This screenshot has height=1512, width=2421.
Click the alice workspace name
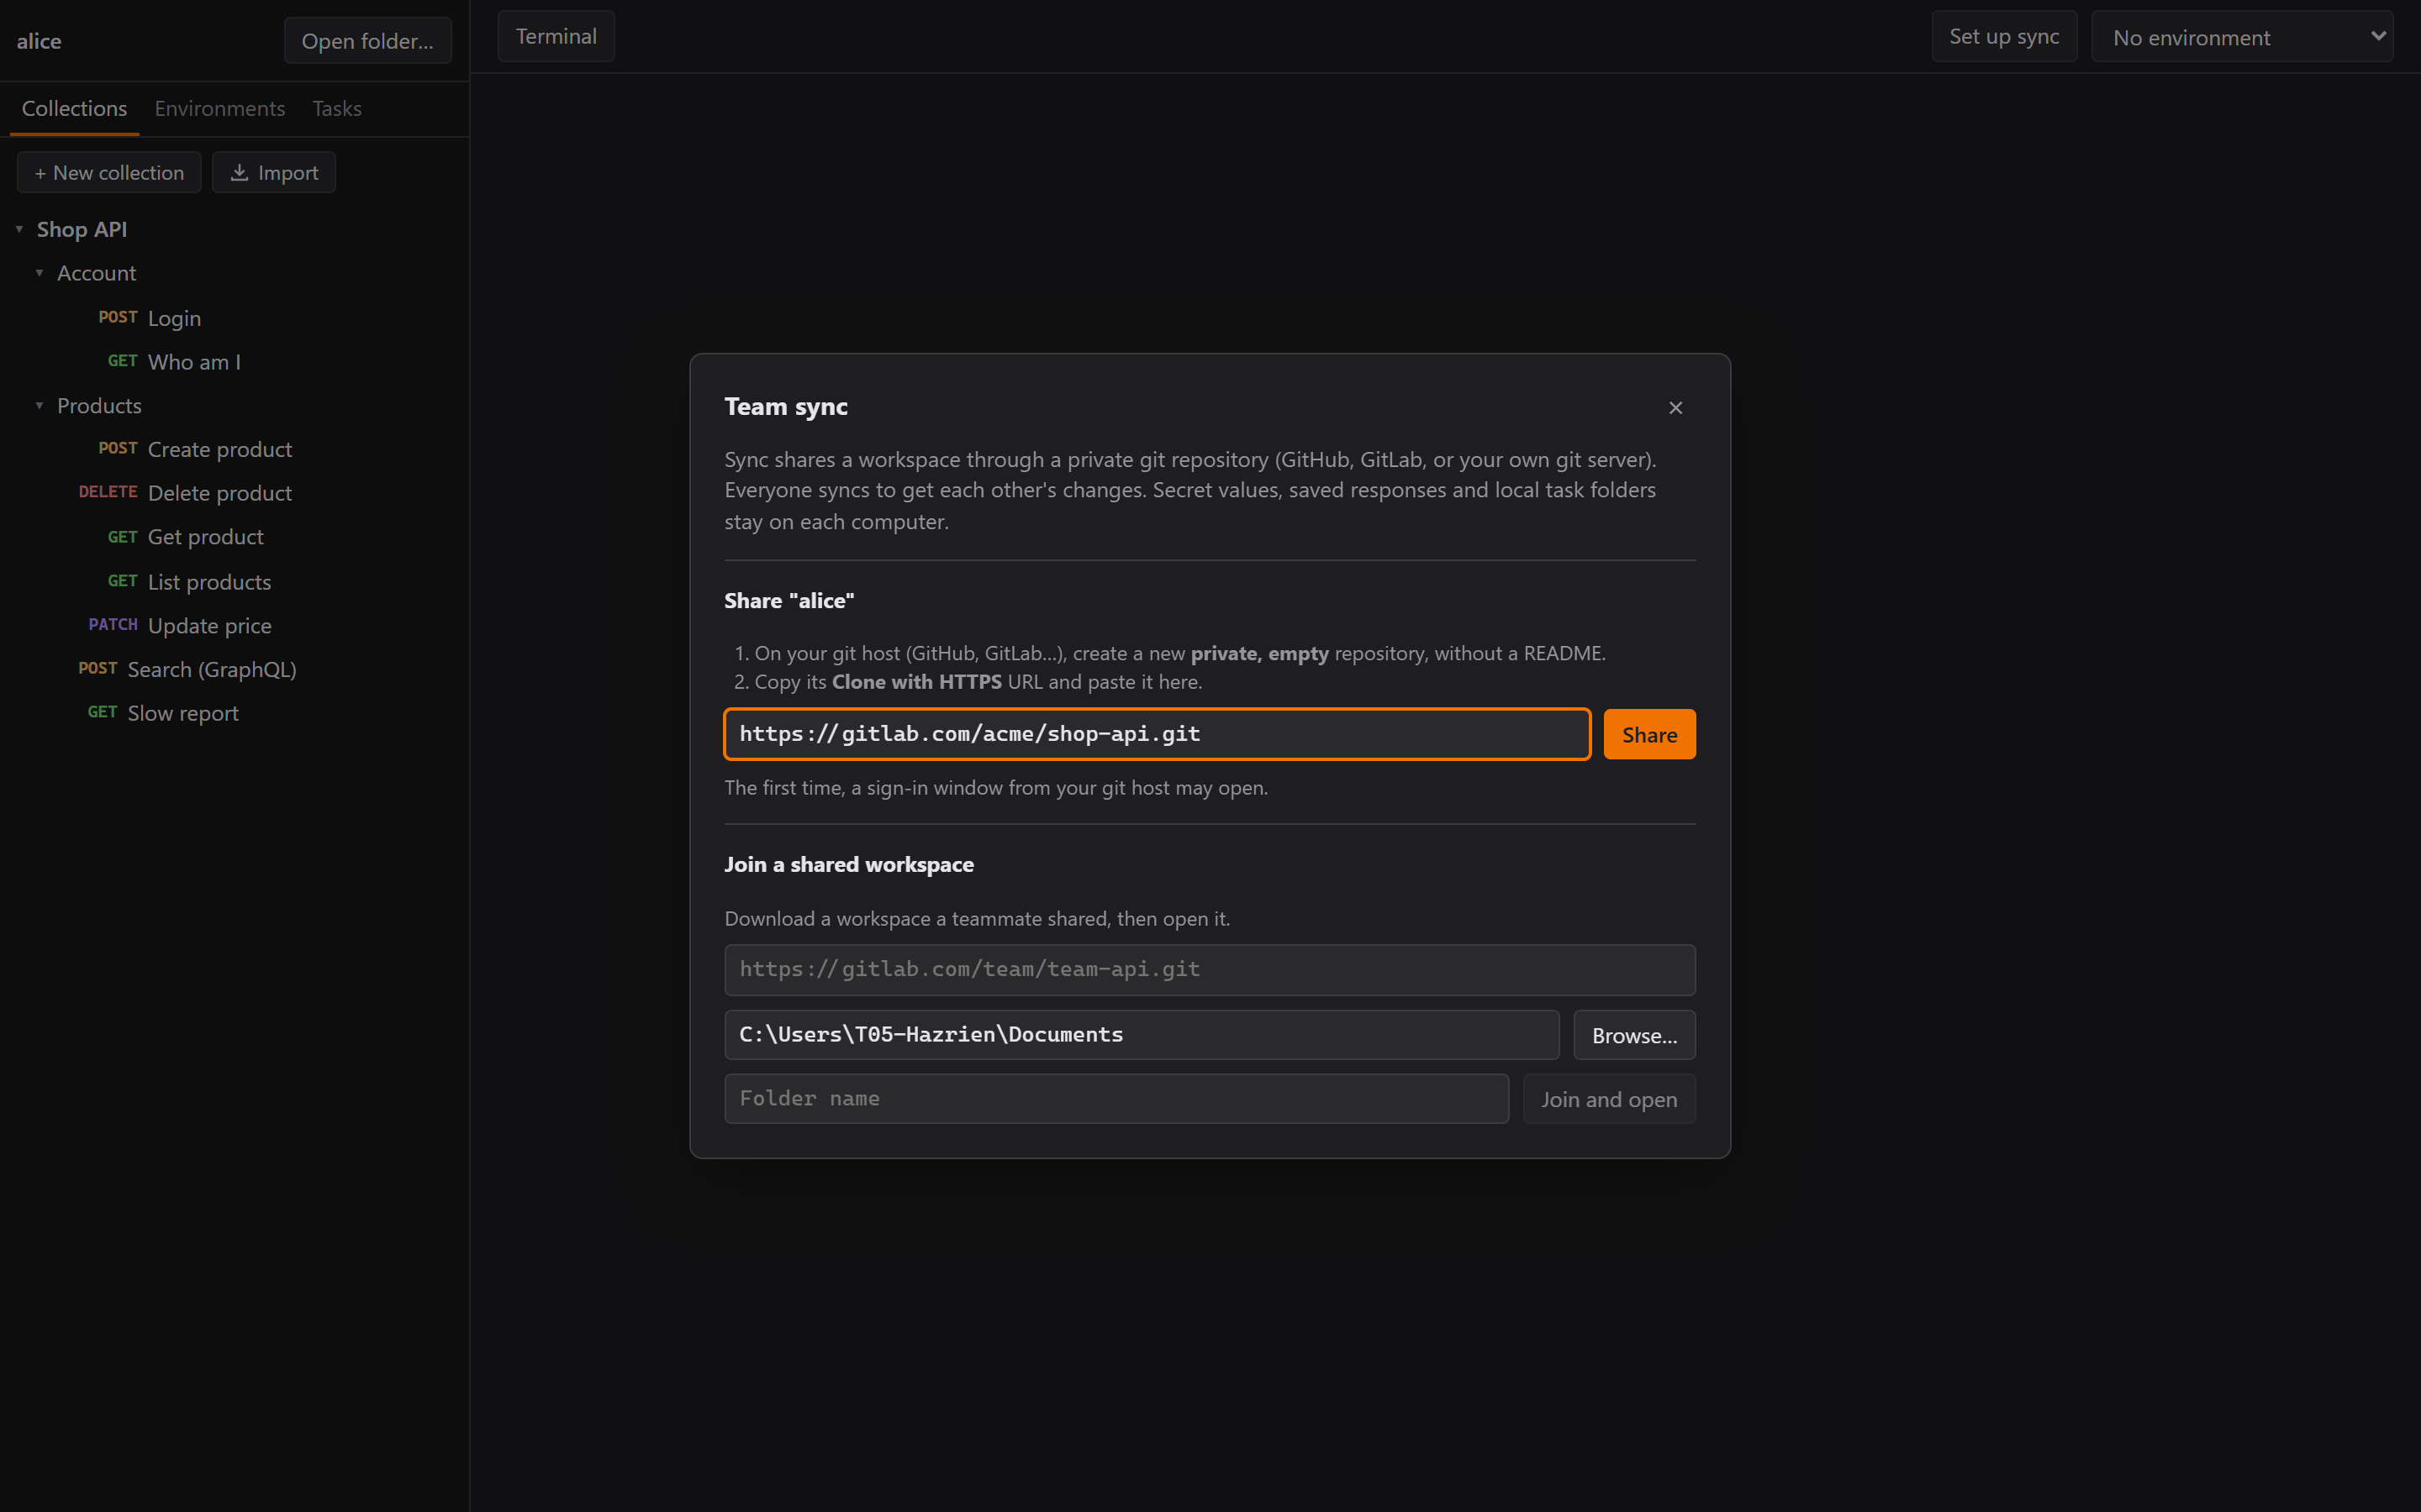coord(39,41)
